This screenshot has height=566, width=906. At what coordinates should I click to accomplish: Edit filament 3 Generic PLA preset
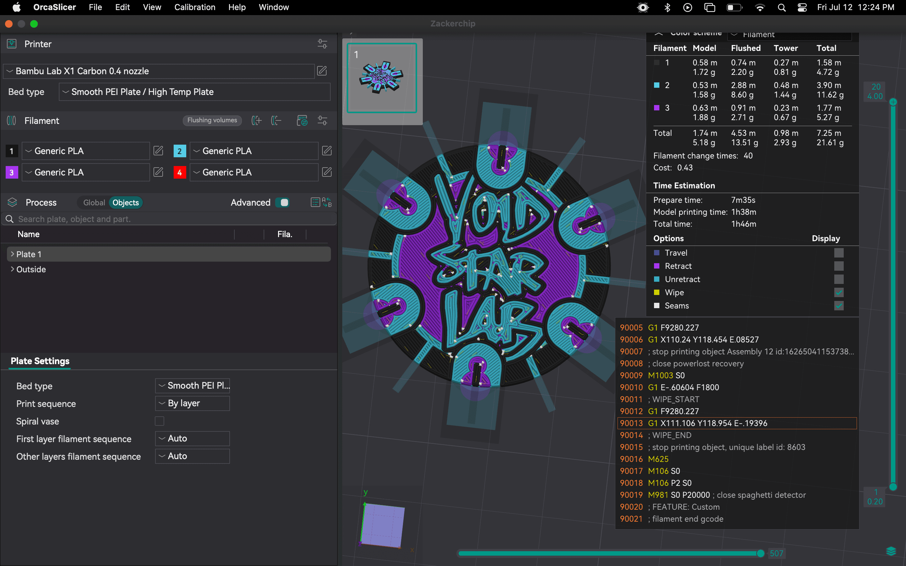tap(158, 172)
